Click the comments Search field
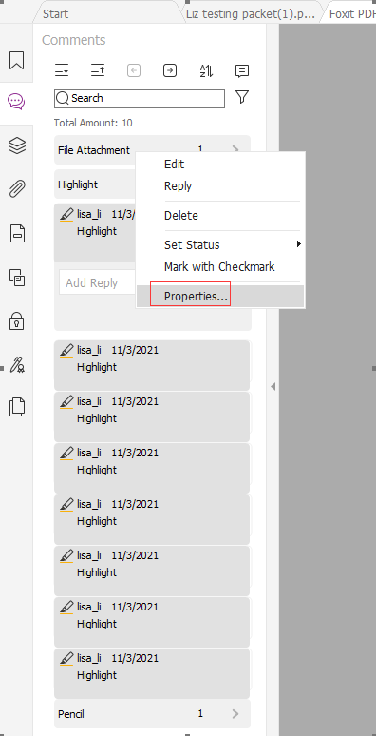This screenshot has height=736, width=376. (140, 99)
